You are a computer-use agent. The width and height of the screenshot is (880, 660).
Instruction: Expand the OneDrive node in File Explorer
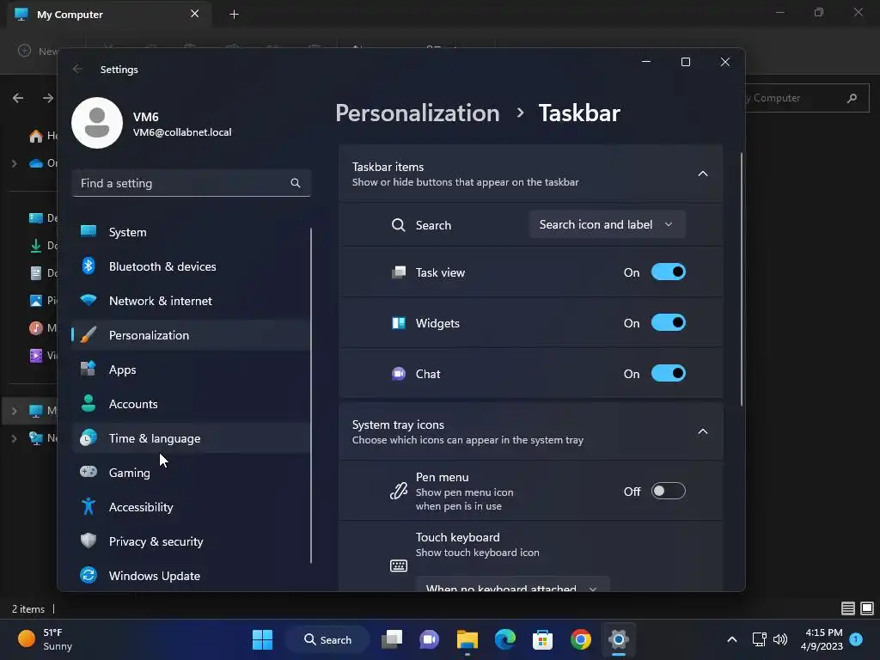pos(14,163)
